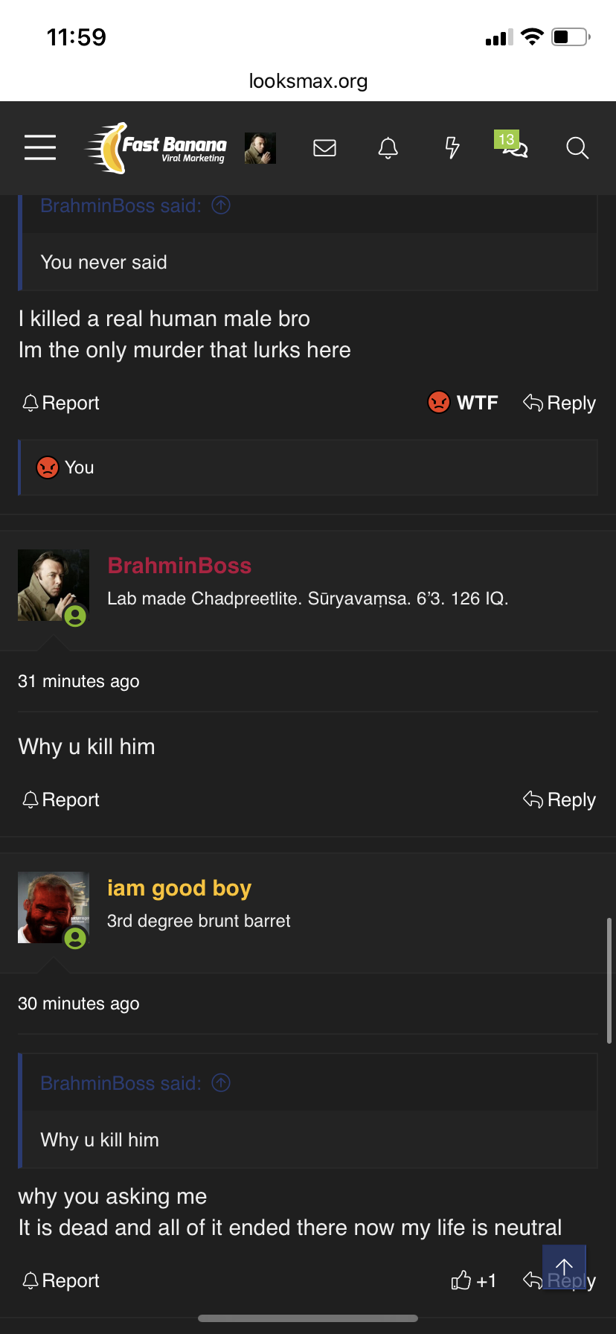Tap the looksmax.org address bar

coord(308,81)
